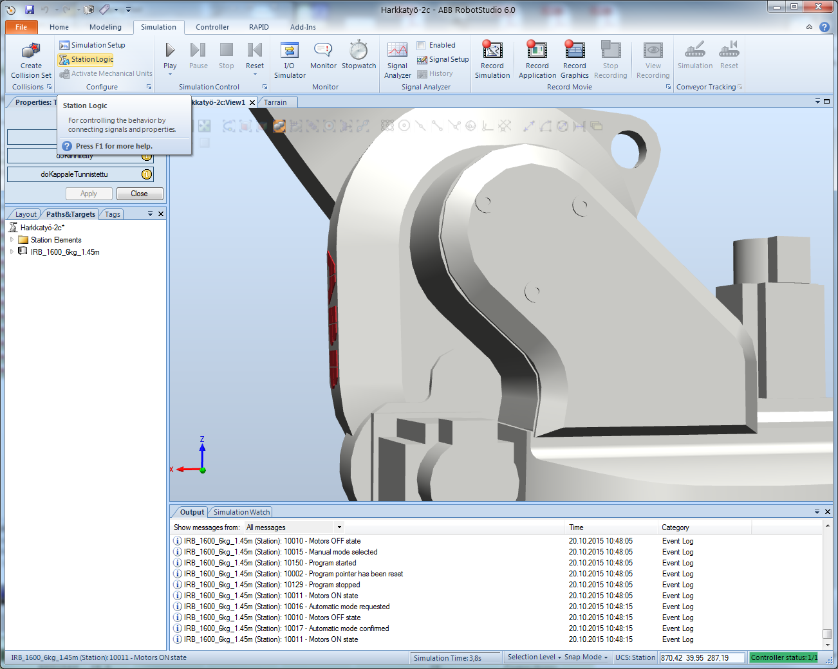Open the Customize Quick Access Toolbar dropdown
Image resolution: width=838 pixels, height=669 pixels.
(128, 10)
